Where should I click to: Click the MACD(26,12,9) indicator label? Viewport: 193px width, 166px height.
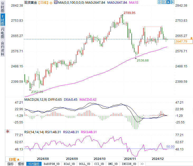click(x=36, y=99)
